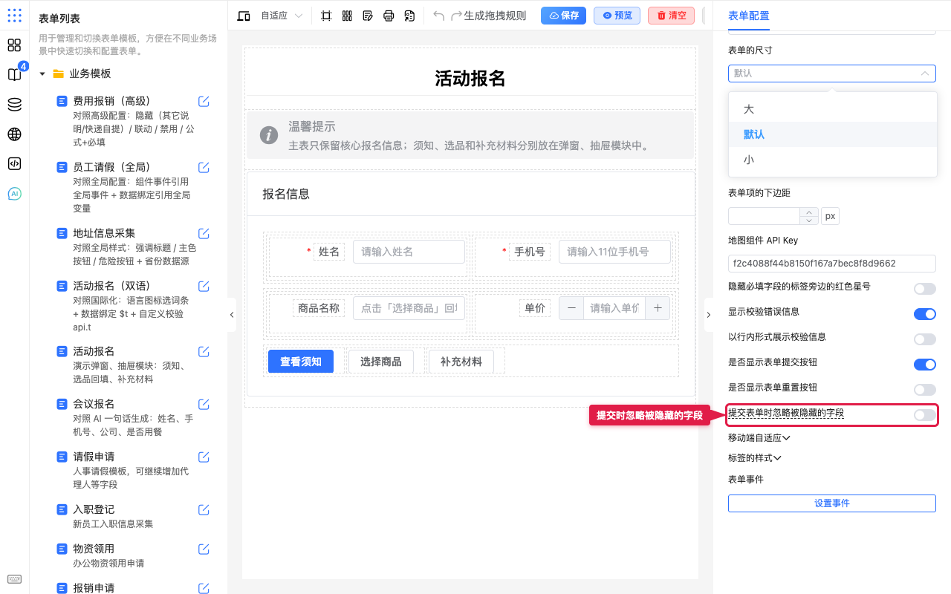Open the code editor icon in sidebar
This screenshot has height=594, width=951.
click(14, 164)
